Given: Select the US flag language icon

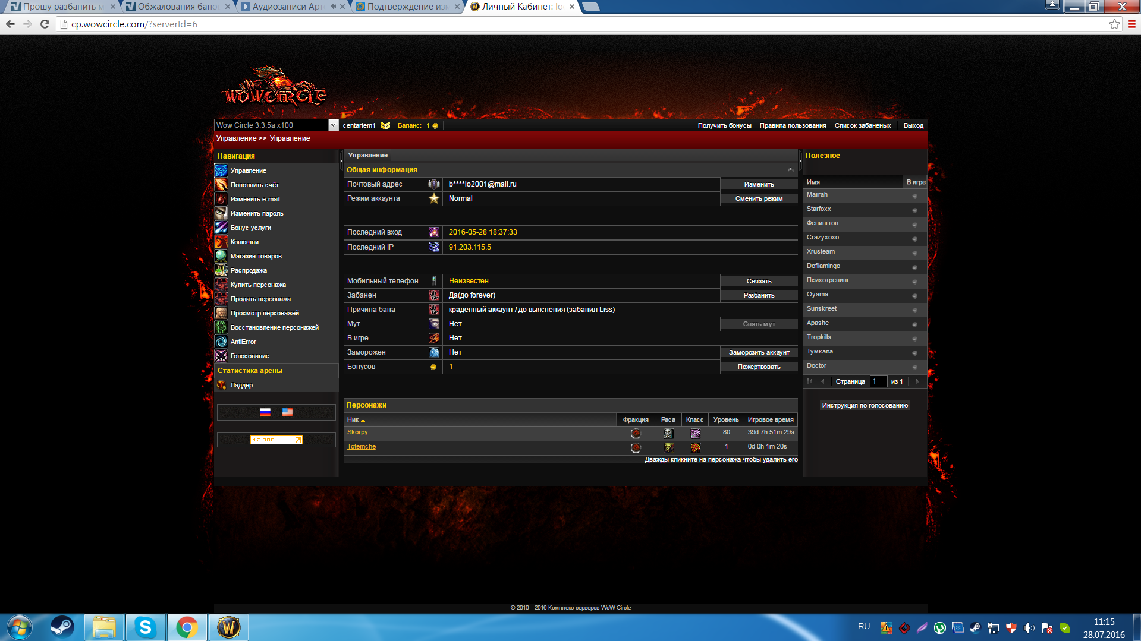Looking at the screenshot, I should click(x=287, y=412).
